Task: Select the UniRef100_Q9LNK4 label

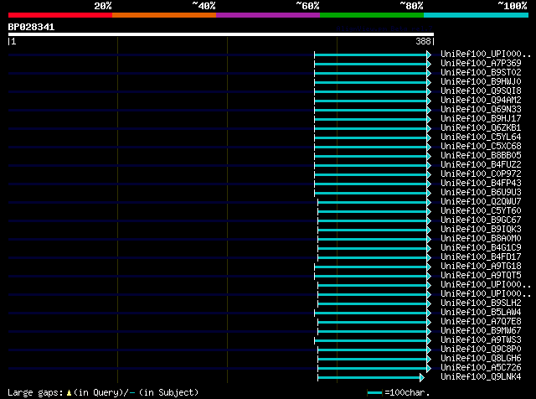Action: [x=481, y=377]
